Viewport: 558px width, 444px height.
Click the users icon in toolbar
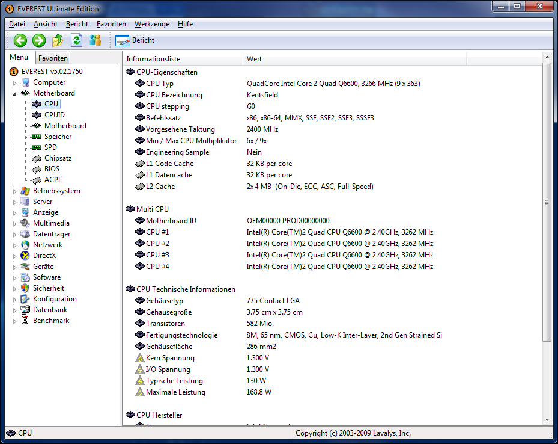point(95,40)
